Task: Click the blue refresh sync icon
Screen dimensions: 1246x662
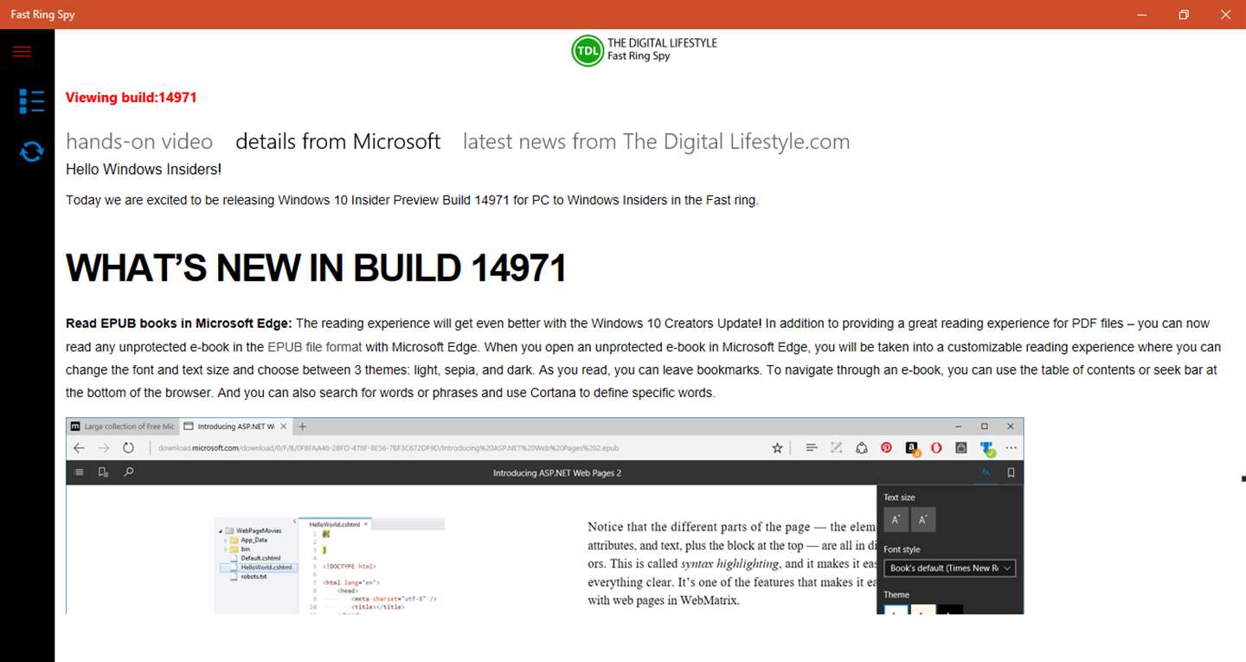Action: [x=32, y=152]
